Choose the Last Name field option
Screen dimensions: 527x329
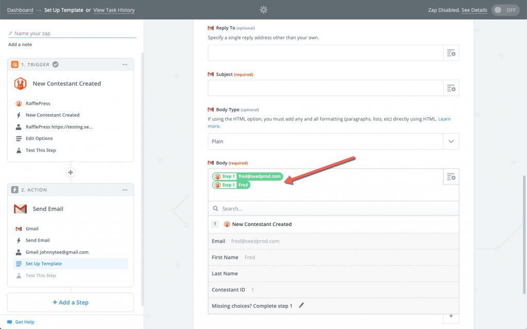pos(333,273)
